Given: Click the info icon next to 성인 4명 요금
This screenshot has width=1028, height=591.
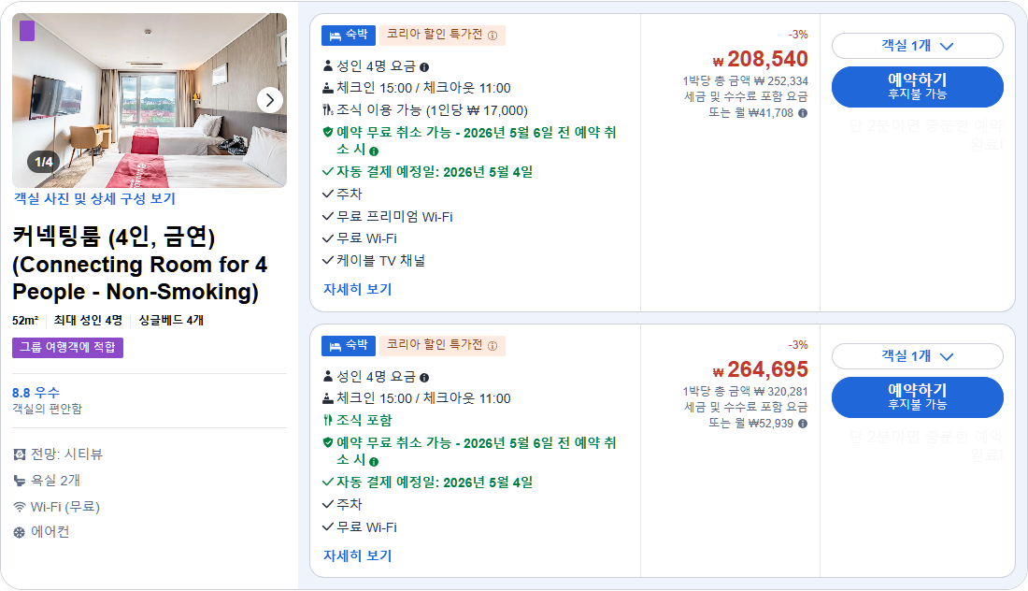Looking at the screenshot, I should (424, 65).
